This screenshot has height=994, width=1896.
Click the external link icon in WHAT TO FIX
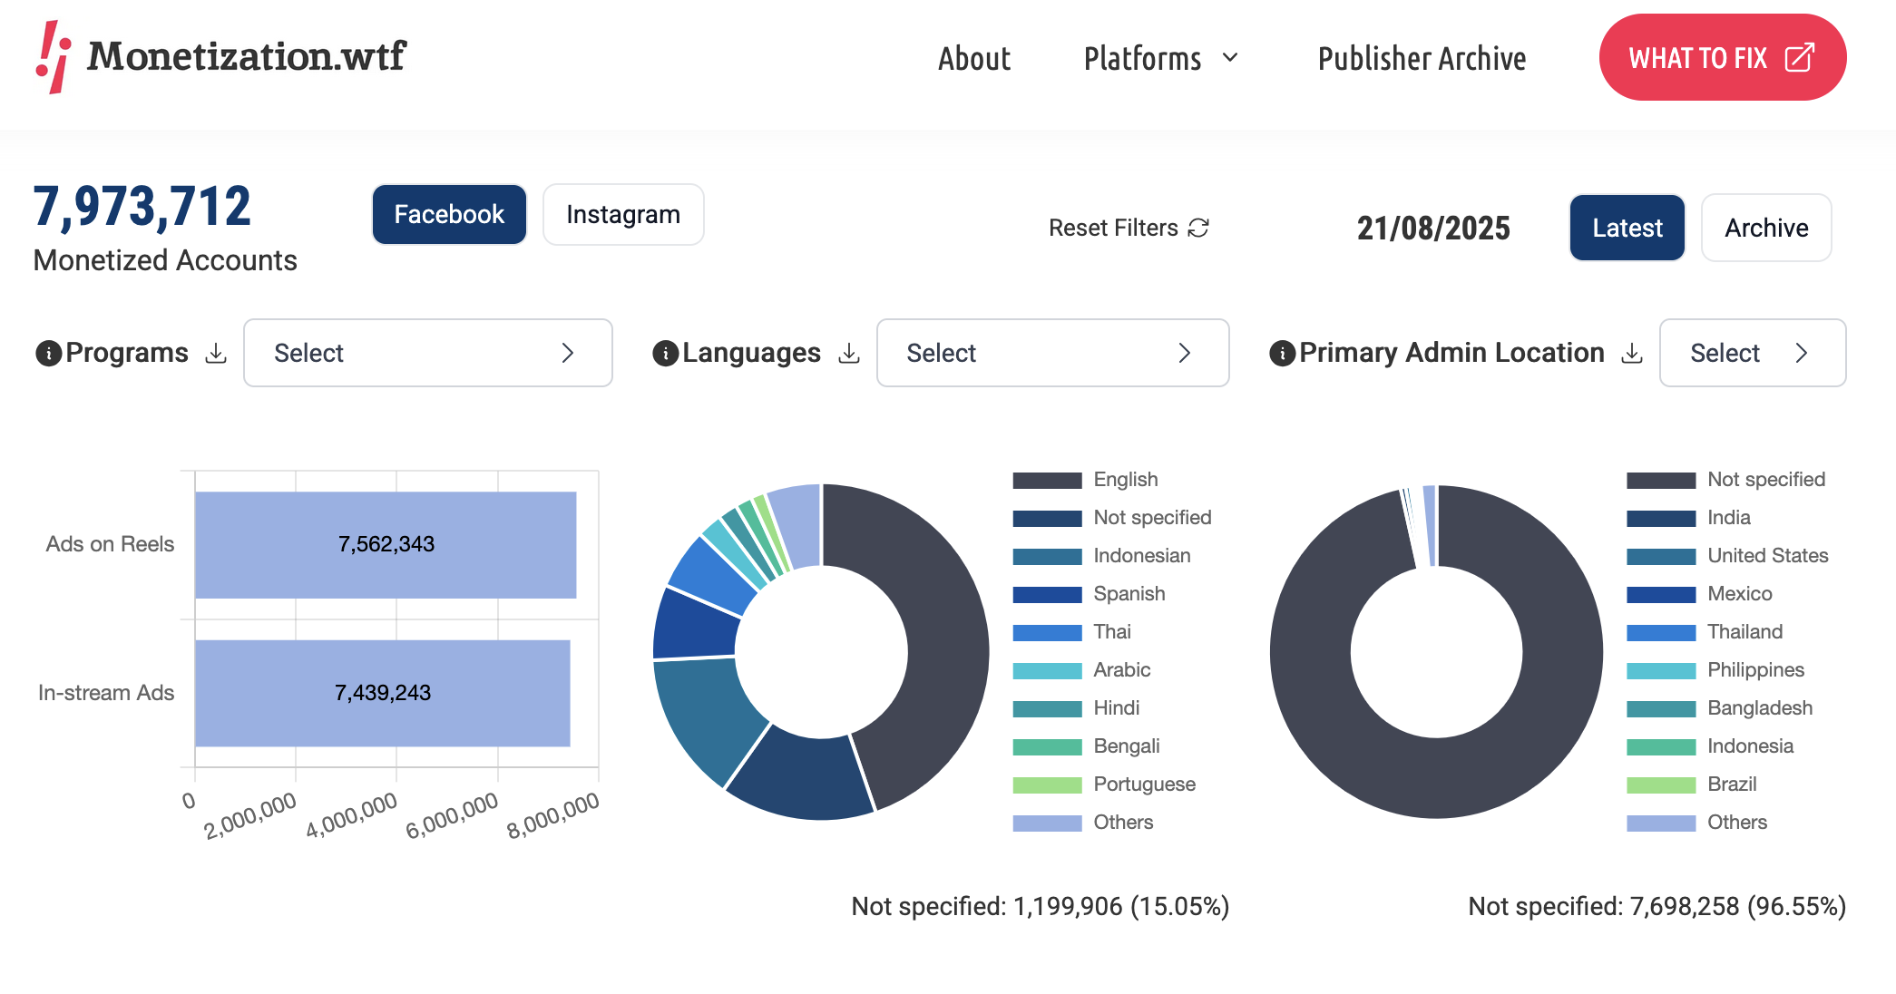(1799, 58)
